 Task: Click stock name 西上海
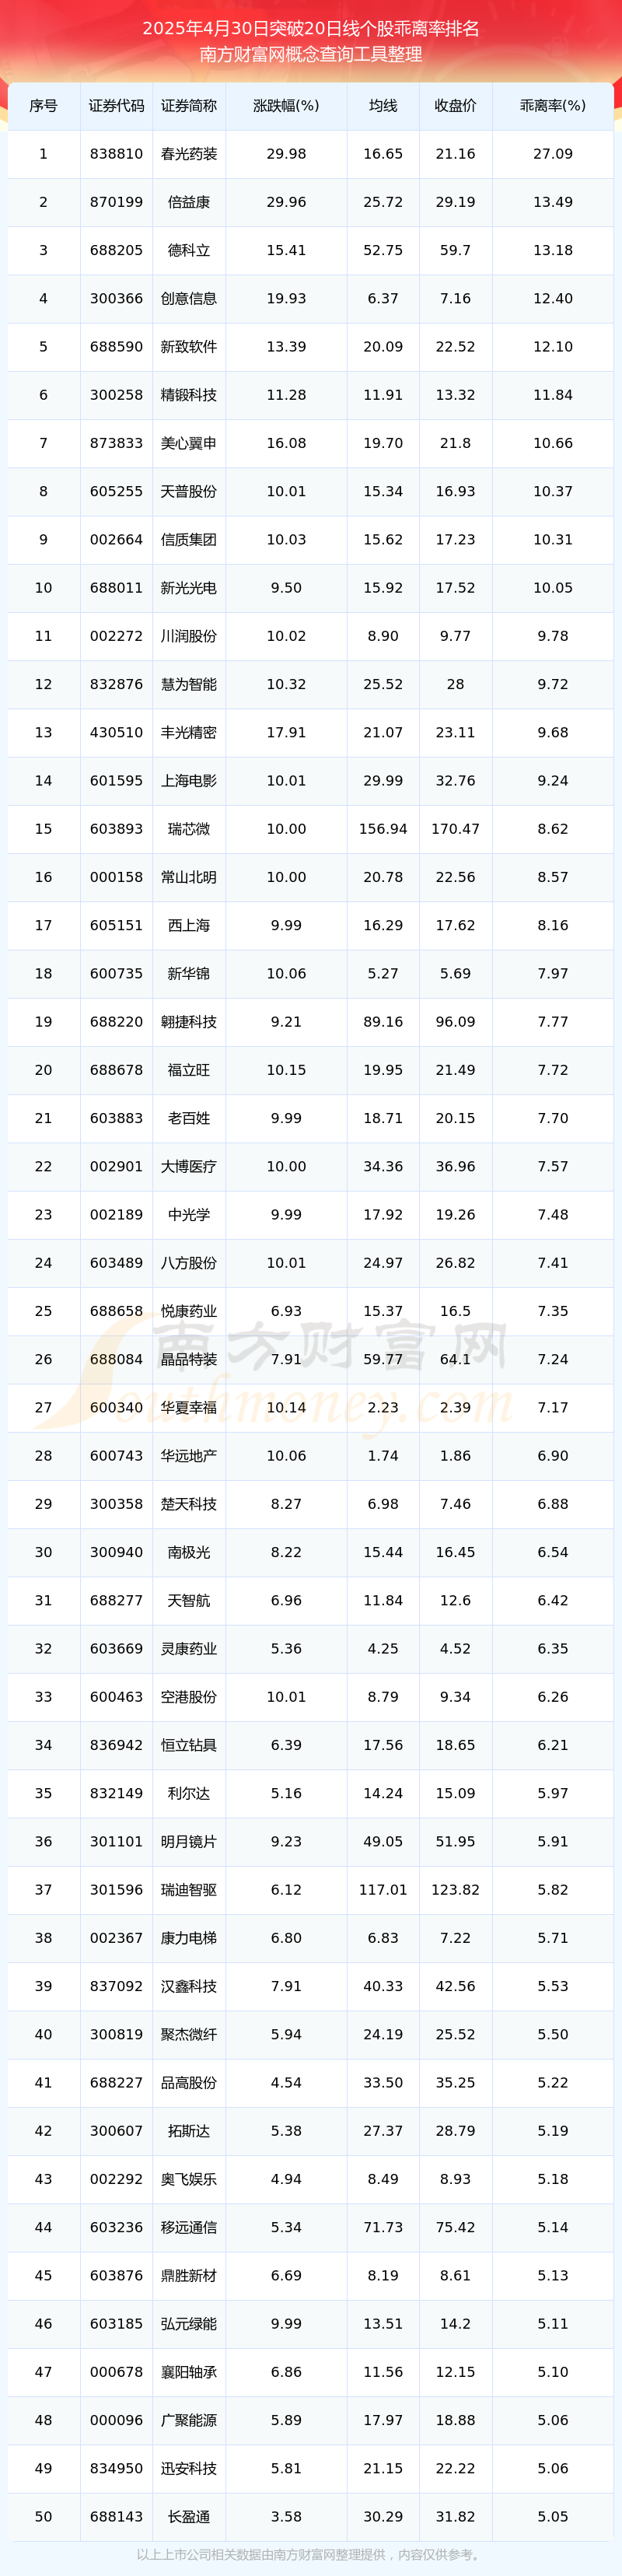(x=189, y=926)
